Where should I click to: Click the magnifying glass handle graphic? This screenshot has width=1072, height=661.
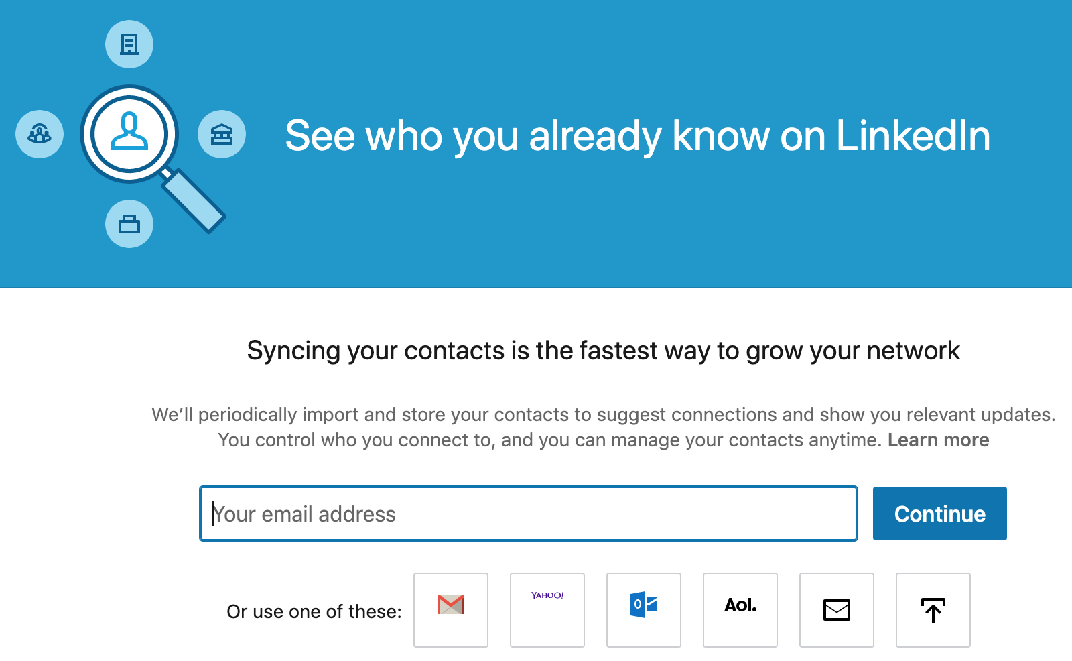(194, 200)
